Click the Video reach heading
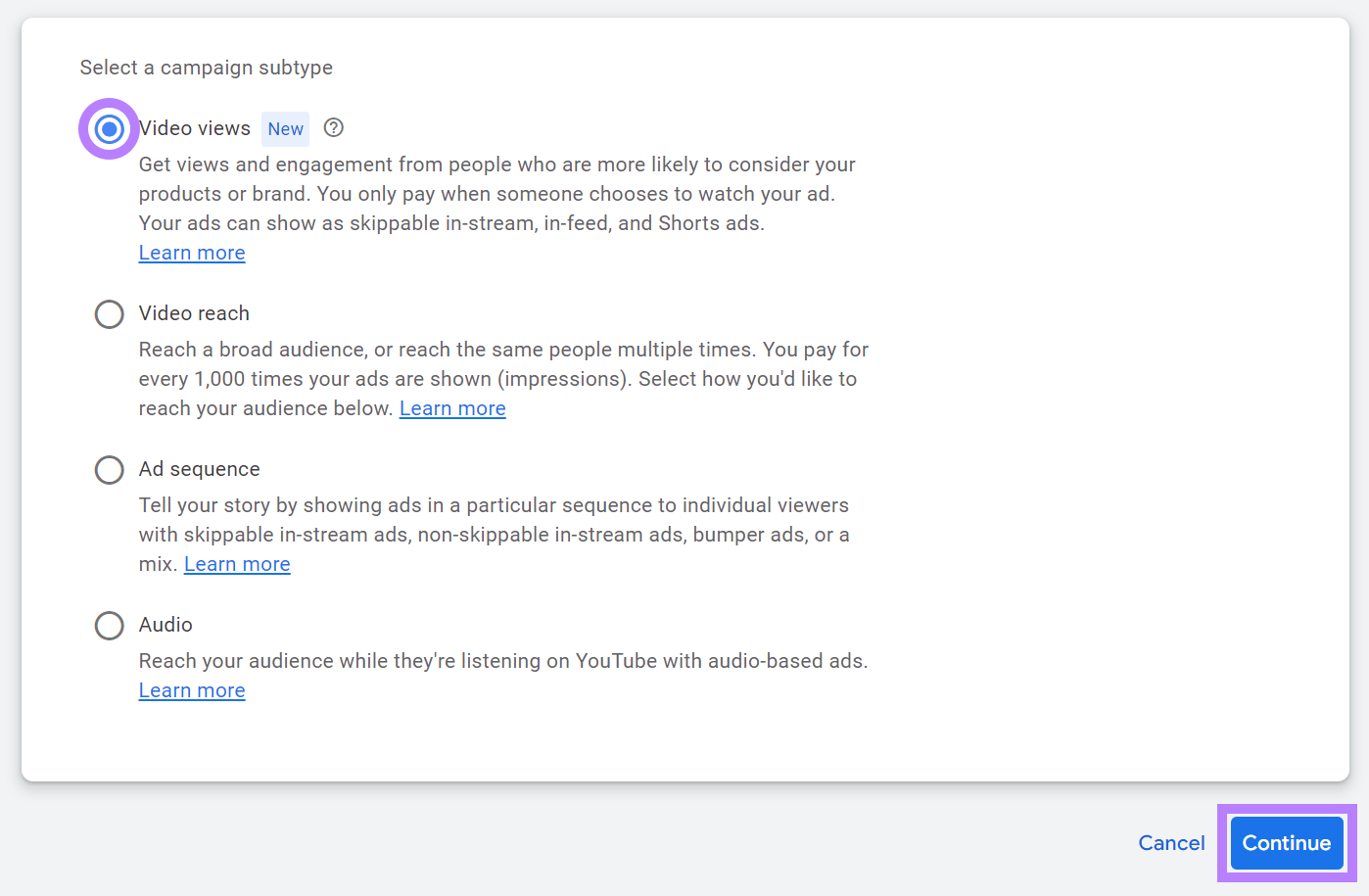This screenshot has height=896, width=1369. click(x=194, y=313)
